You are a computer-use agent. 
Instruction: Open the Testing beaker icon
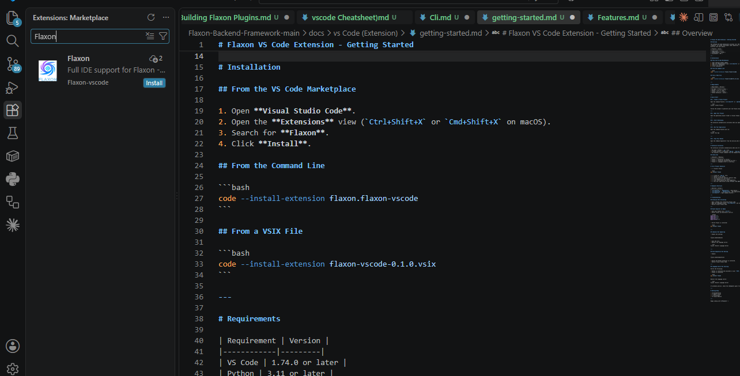point(12,133)
